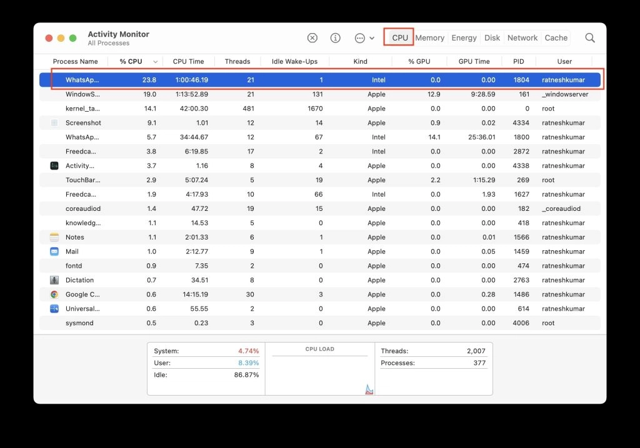Viewport: 640px width, 448px height.
Task: Expand the More actions dropdown chevron
Action: pos(372,38)
